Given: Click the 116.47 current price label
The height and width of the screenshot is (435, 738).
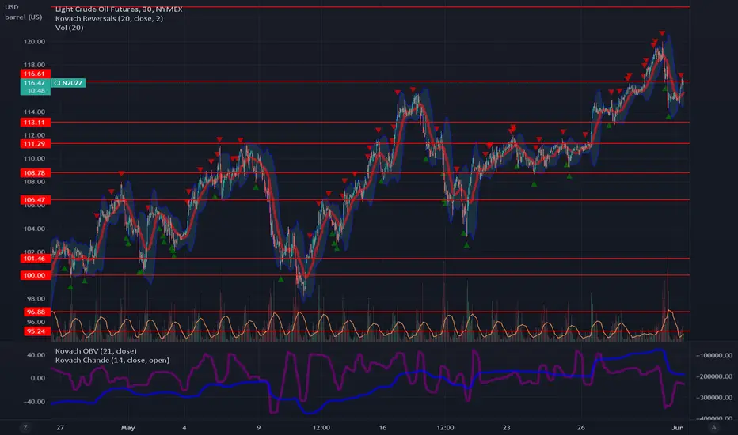Looking at the screenshot, I should [x=34, y=83].
